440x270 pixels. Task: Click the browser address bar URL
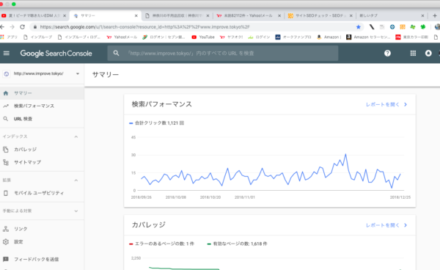[144, 27]
